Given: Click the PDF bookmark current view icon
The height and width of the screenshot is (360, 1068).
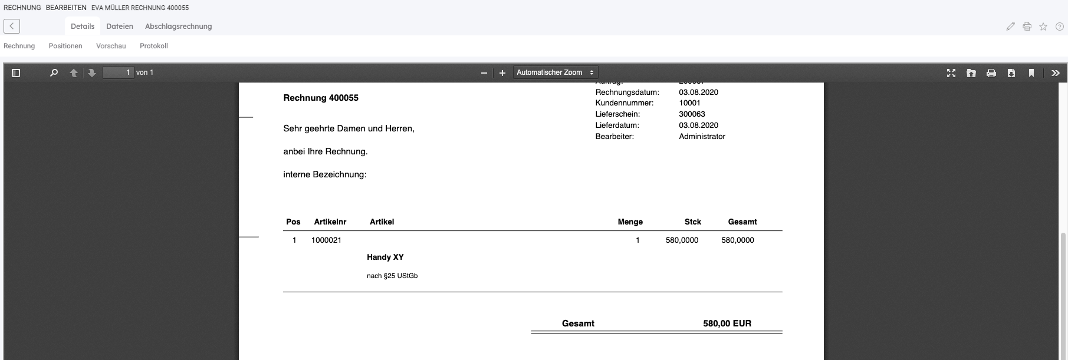Looking at the screenshot, I should pyautogui.click(x=1031, y=73).
